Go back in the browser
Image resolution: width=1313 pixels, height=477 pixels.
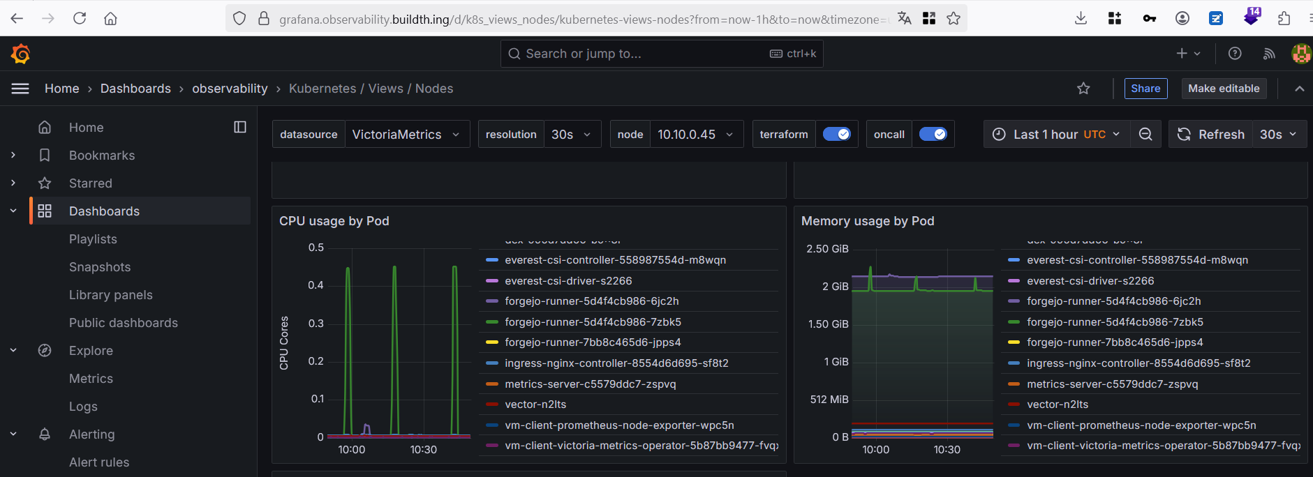coord(17,18)
